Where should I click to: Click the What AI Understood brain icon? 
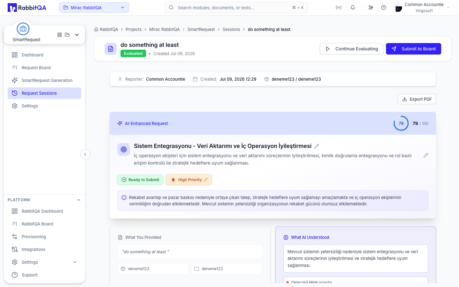[286, 237]
